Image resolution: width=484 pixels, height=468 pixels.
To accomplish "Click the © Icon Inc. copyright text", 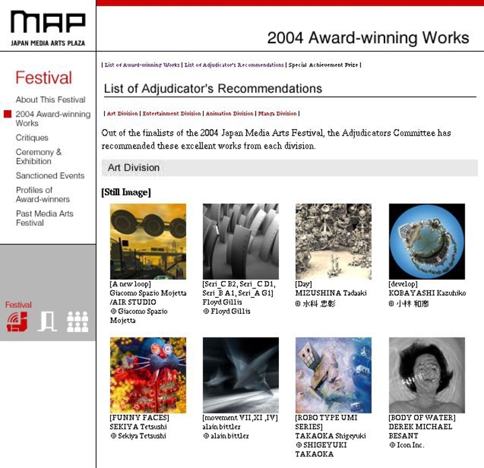I will click(407, 445).
